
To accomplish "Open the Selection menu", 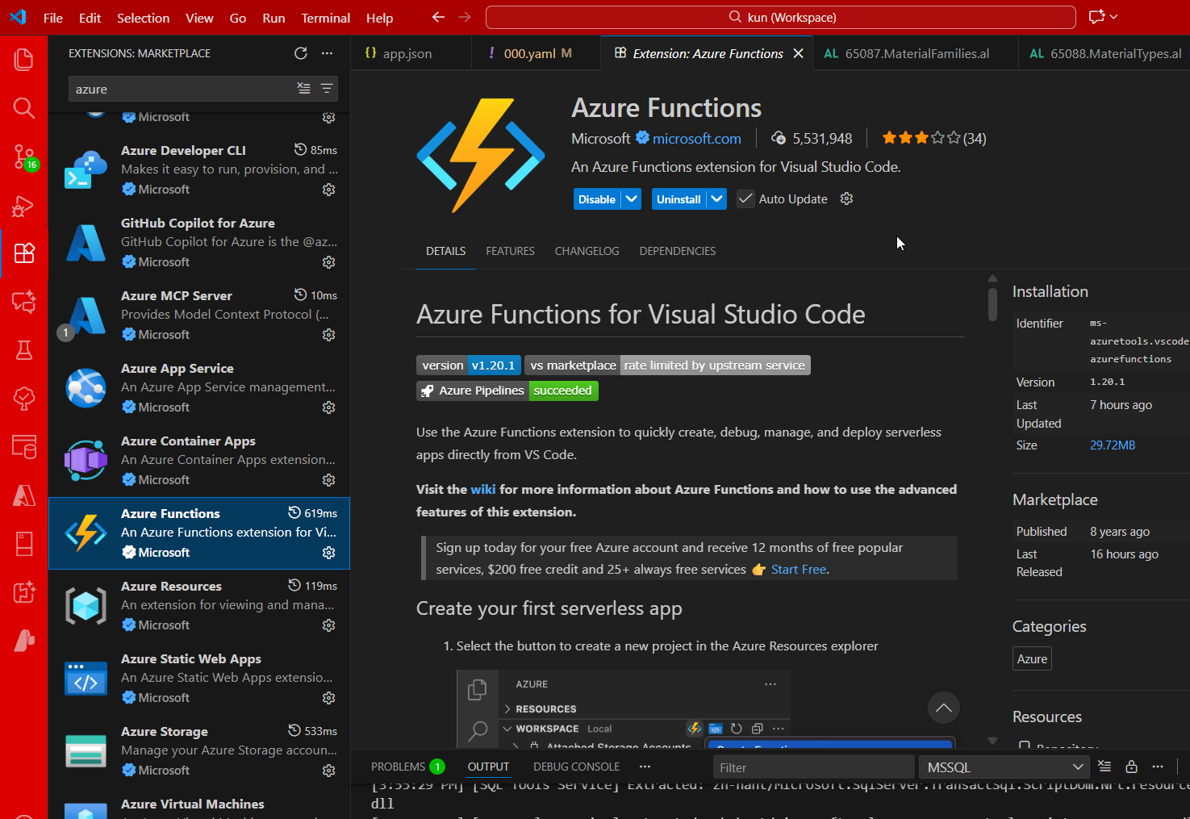I will pyautogui.click(x=144, y=18).
